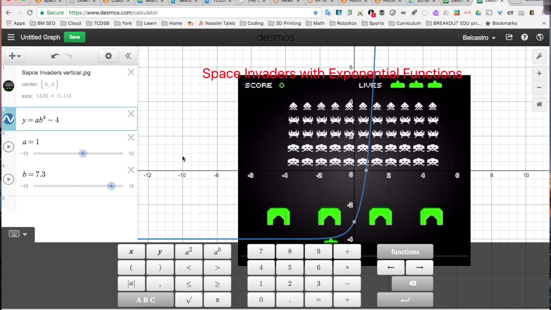This screenshot has height=310, width=551.
Task: Go back in the browser
Action: click(8, 12)
